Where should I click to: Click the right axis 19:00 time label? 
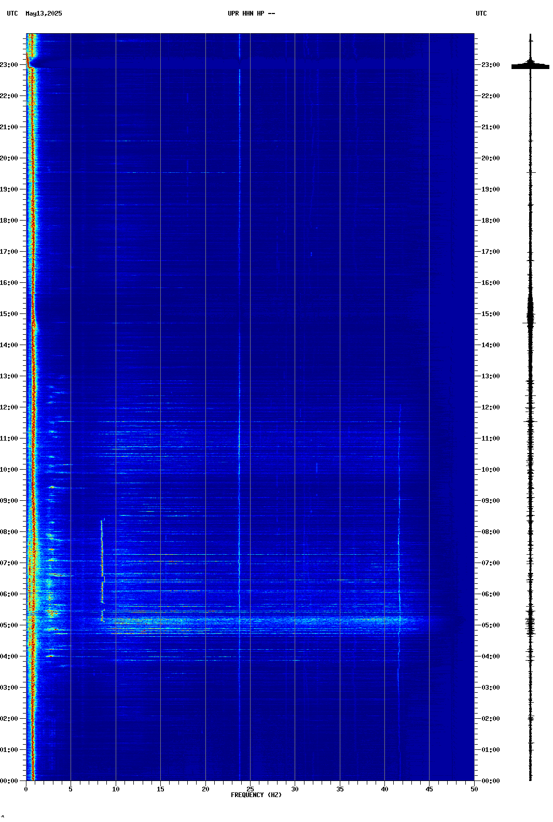pos(491,189)
